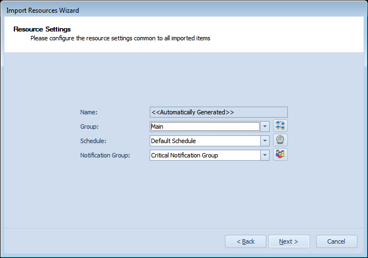
Task: Proceed with the 'Next >' button
Action: click(x=289, y=241)
